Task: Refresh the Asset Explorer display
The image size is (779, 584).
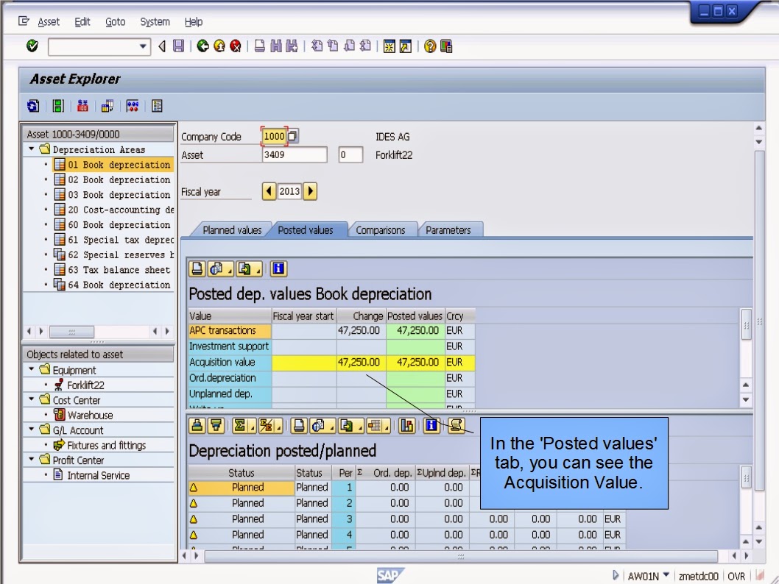Action: (x=33, y=105)
